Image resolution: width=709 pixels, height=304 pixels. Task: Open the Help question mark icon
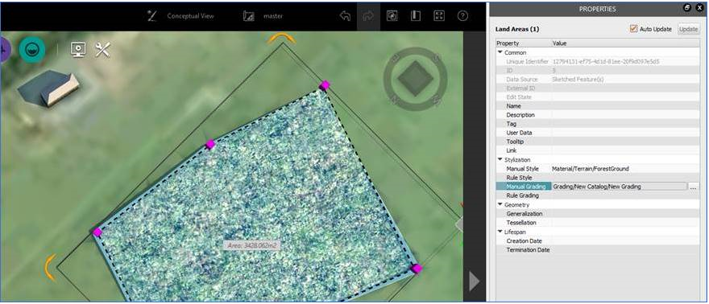click(x=462, y=16)
